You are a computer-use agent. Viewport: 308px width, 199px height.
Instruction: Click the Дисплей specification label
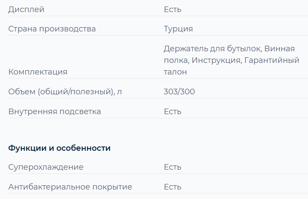click(26, 9)
